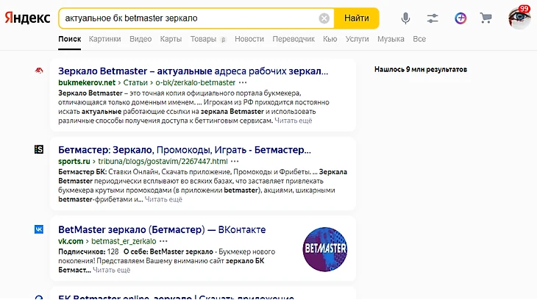Open search settings sliders icon
The width and height of the screenshot is (537, 300).
tap(433, 18)
